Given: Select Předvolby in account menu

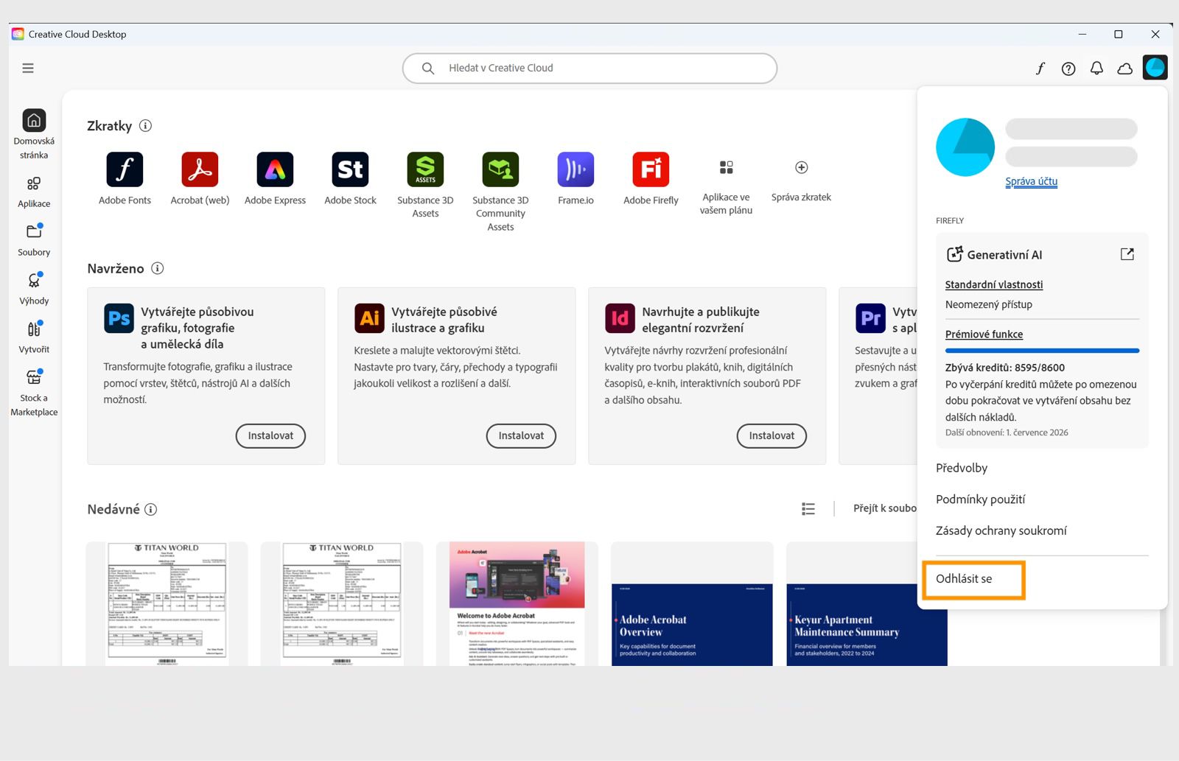Looking at the screenshot, I should pyautogui.click(x=962, y=468).
